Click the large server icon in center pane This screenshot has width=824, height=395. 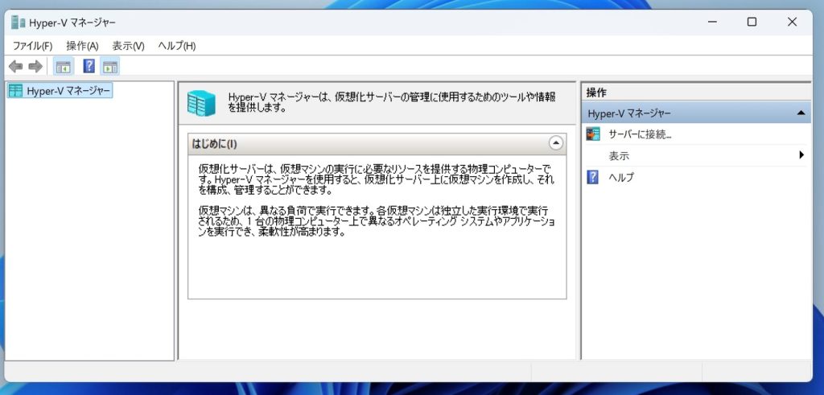pyautogui.click(x=201, y=103)
